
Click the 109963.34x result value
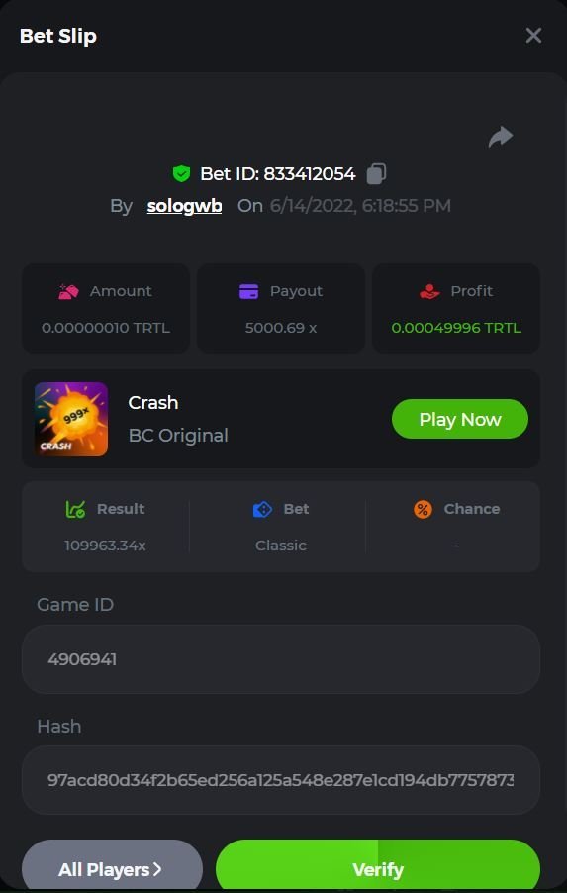[105, 546]
